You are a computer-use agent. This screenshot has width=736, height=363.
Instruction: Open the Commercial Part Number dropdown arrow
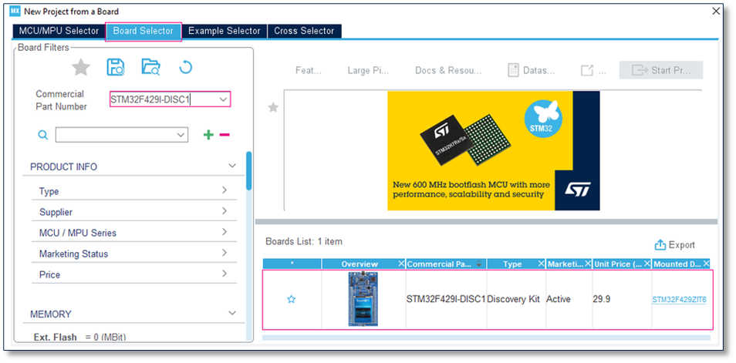tap(223, 99)
